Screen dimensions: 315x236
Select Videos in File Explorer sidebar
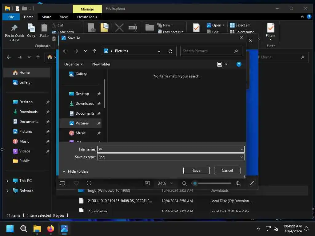[25, 151]
